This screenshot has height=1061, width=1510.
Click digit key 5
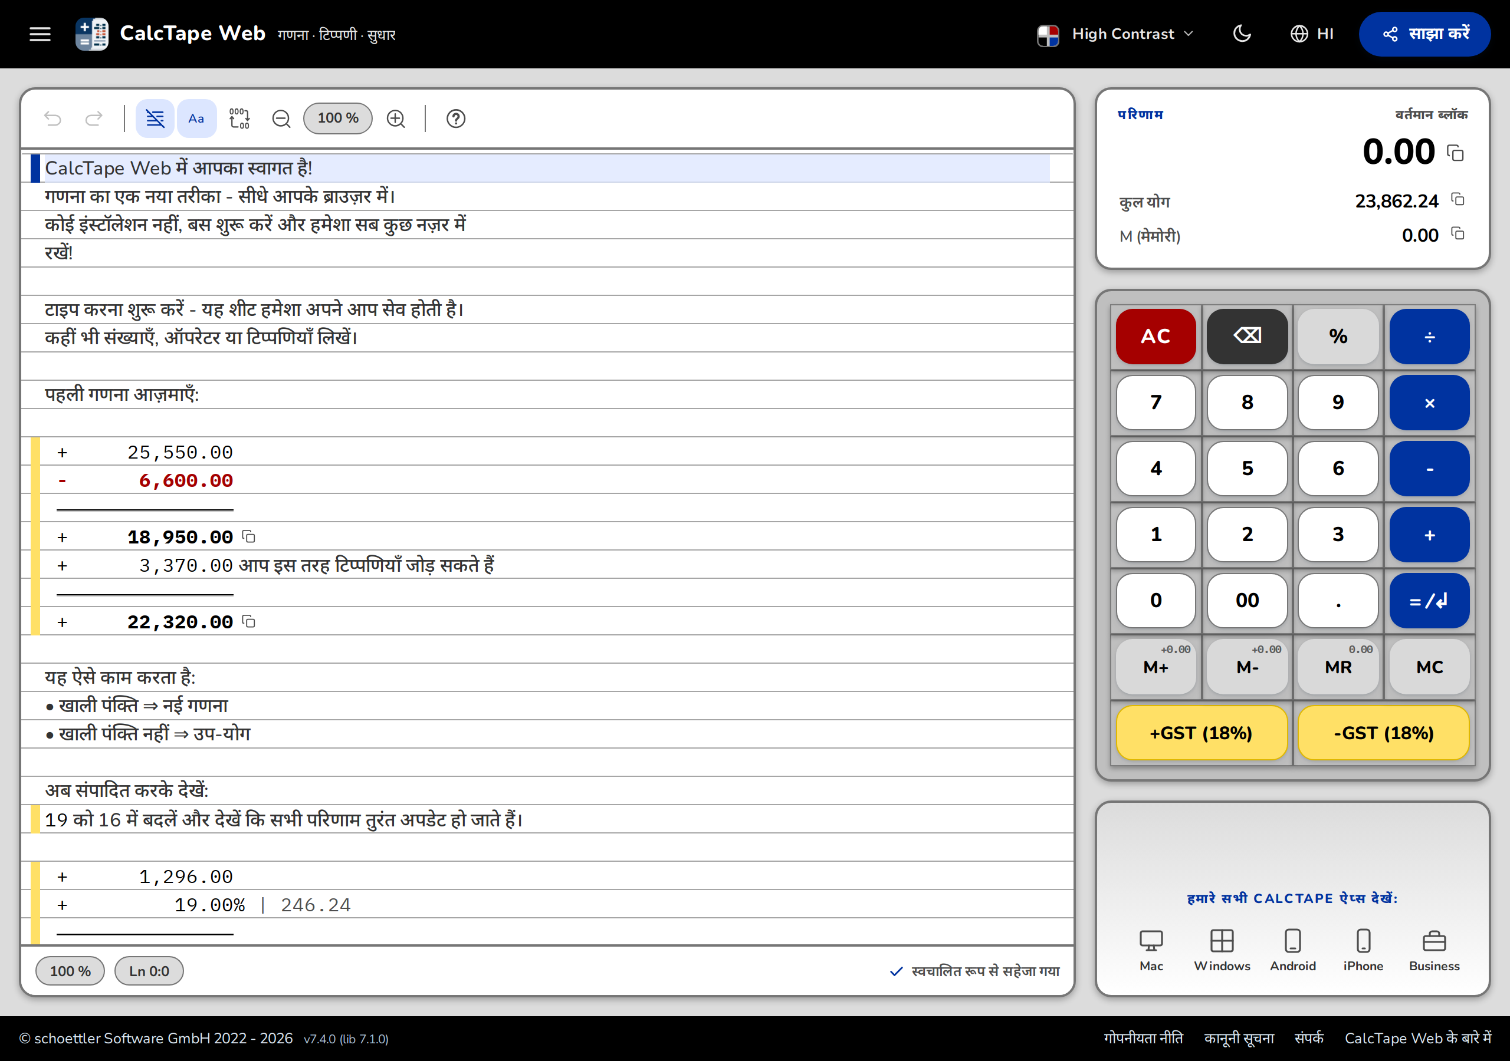coord(1247,469)
